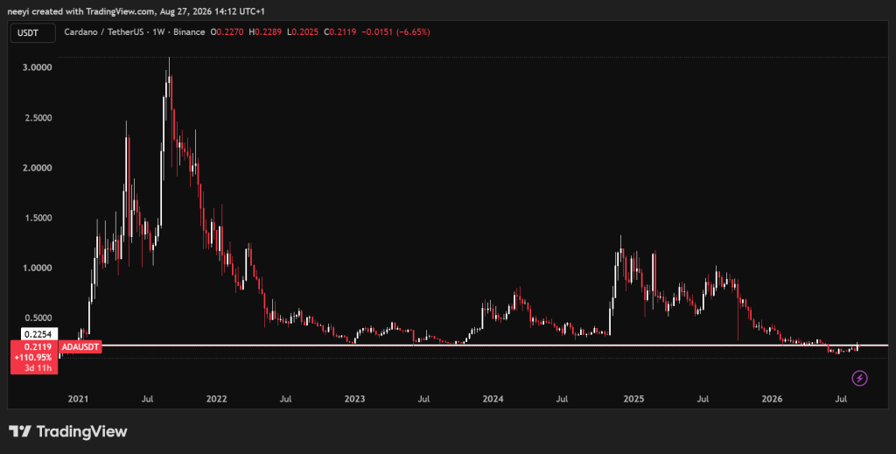
Task: Click the 2024 time axis label
Action: (493, 399)
